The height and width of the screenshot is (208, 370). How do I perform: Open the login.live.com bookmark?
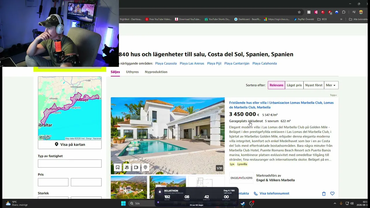click(x=277, y=19)
